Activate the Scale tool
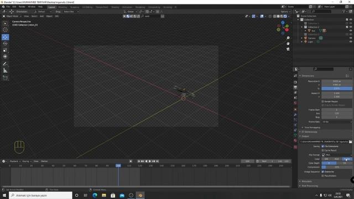 [x=5, y=50]
